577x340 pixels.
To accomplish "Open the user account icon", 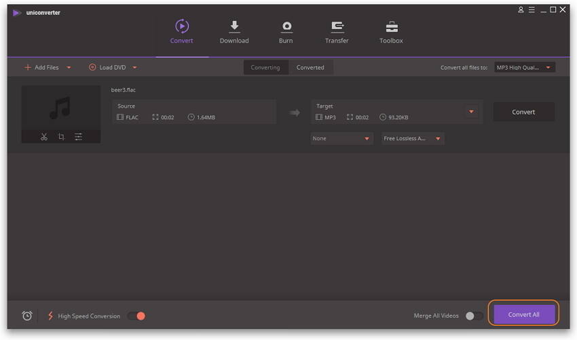I will (521, 10).
